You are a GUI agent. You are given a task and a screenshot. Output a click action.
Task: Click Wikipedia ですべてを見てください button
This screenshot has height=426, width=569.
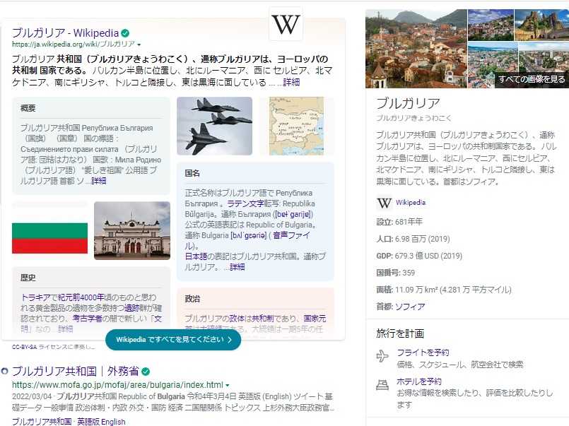coord(173,340)
